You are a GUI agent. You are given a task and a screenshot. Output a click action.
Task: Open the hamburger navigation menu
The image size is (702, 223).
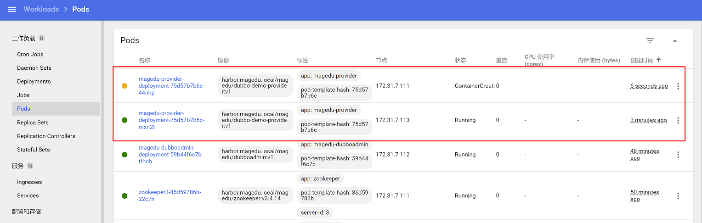click(12, 10)
